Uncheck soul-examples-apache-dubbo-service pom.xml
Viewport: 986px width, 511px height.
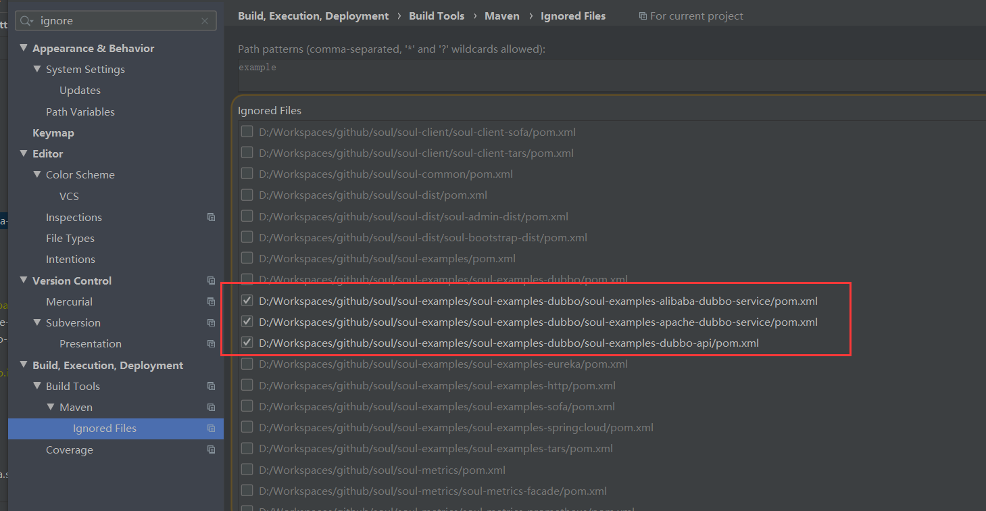coord(247,322)
